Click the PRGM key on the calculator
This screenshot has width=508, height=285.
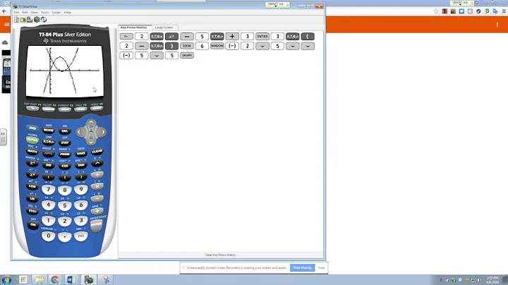click(x=65, y=154)
